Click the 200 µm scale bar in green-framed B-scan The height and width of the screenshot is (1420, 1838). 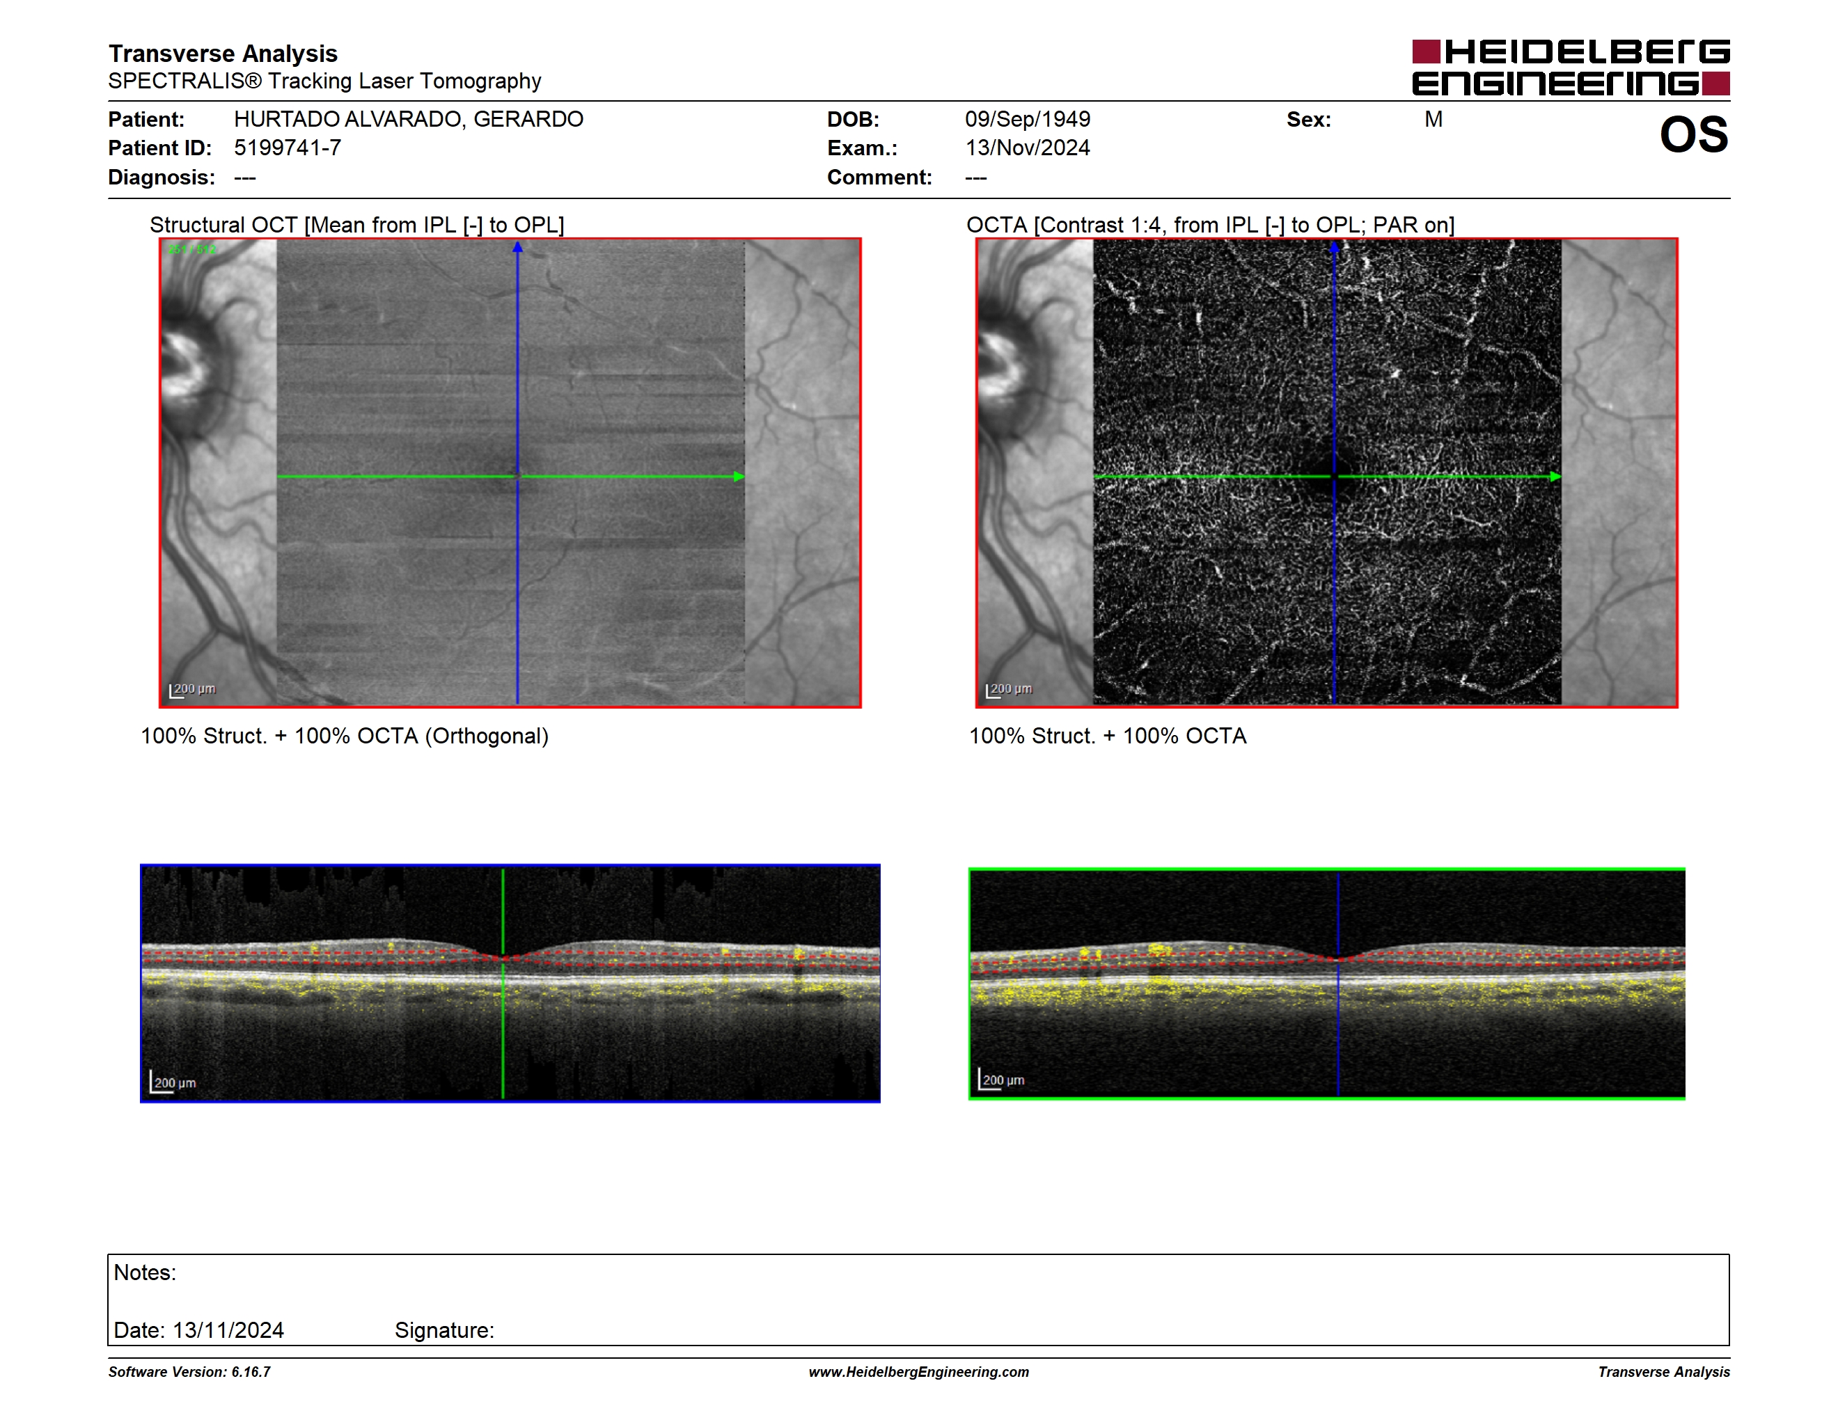point(1001,1080)
